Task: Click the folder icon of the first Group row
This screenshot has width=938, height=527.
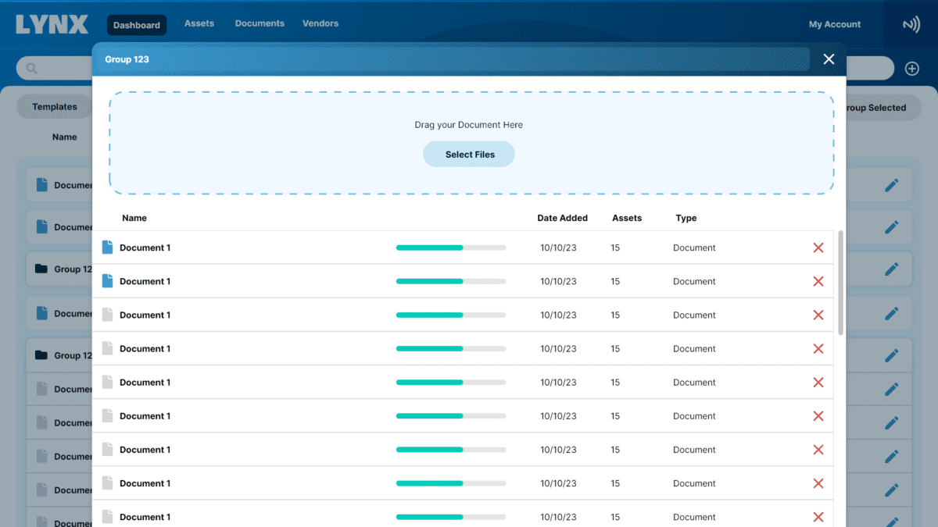Action: [41, 269]
